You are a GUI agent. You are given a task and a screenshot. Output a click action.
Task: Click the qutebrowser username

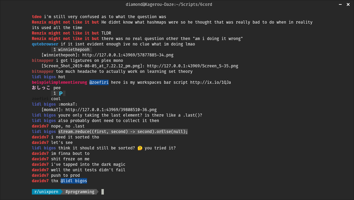(45, 44)
